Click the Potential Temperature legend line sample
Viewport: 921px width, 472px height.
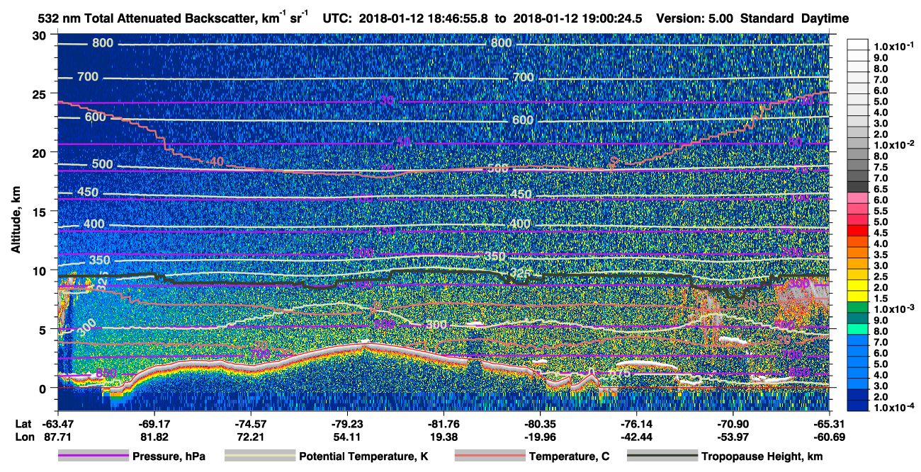point(260,457)
